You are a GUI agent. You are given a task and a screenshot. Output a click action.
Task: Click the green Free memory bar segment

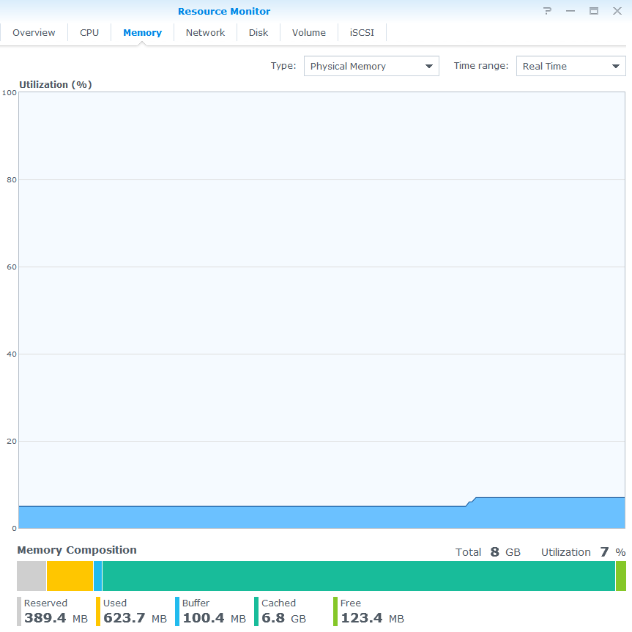click(621, 576)
